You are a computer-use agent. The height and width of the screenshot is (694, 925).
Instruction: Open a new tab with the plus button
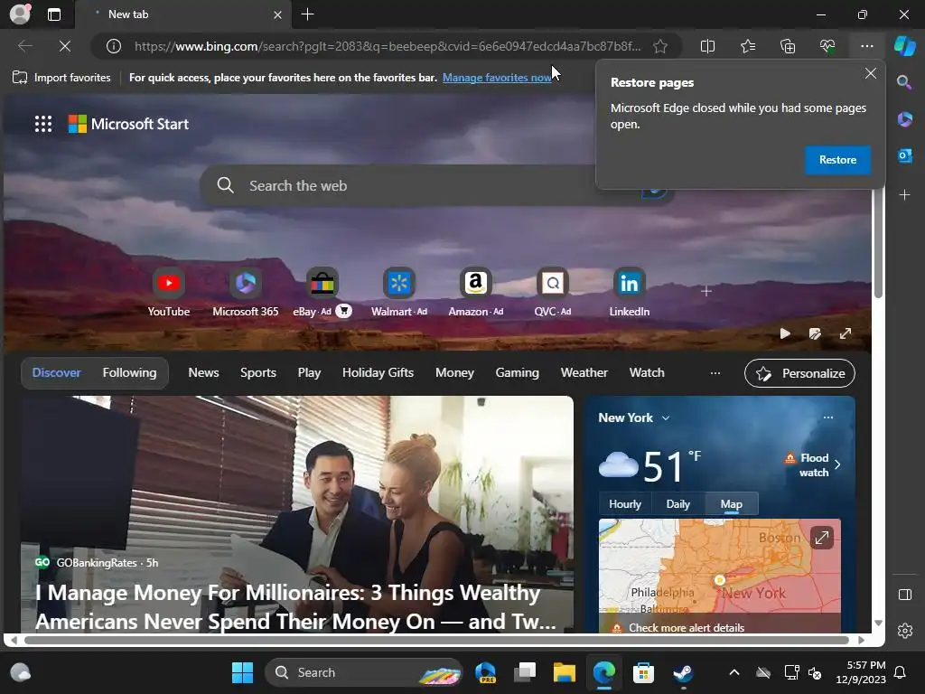[307, 14]
